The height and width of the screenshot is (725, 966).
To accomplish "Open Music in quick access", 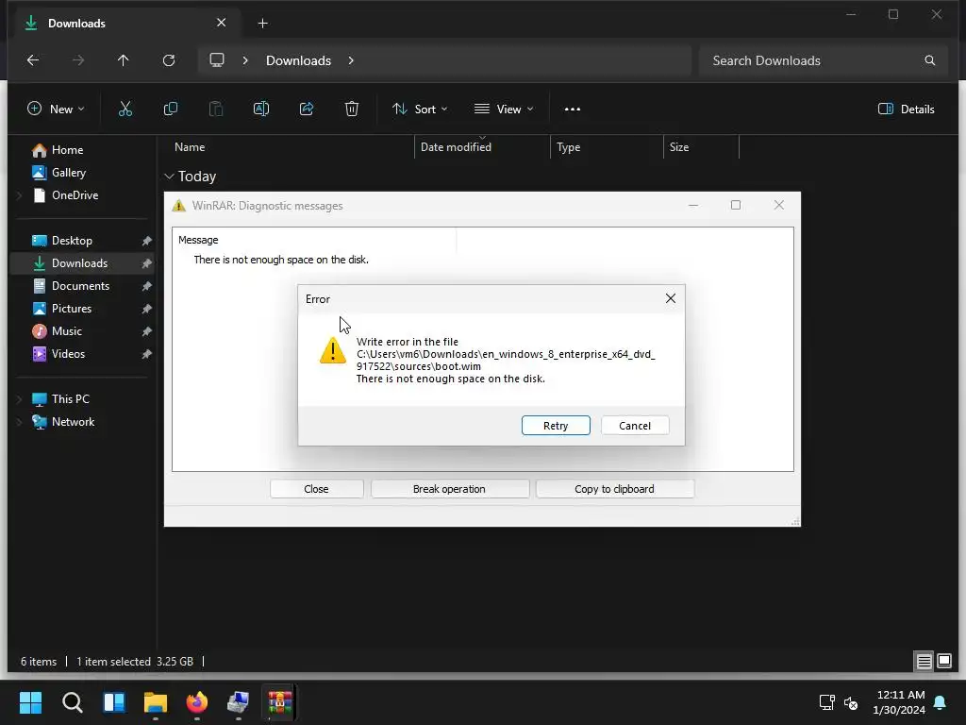I will tap(67, 331).
